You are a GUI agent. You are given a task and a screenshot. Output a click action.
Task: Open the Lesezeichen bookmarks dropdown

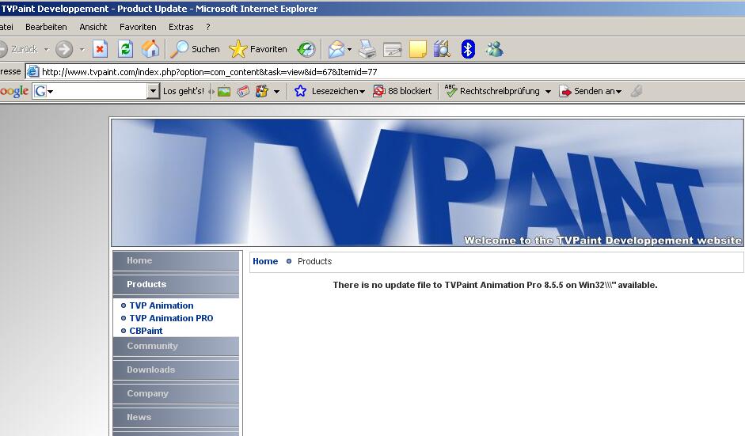(329, 91)
